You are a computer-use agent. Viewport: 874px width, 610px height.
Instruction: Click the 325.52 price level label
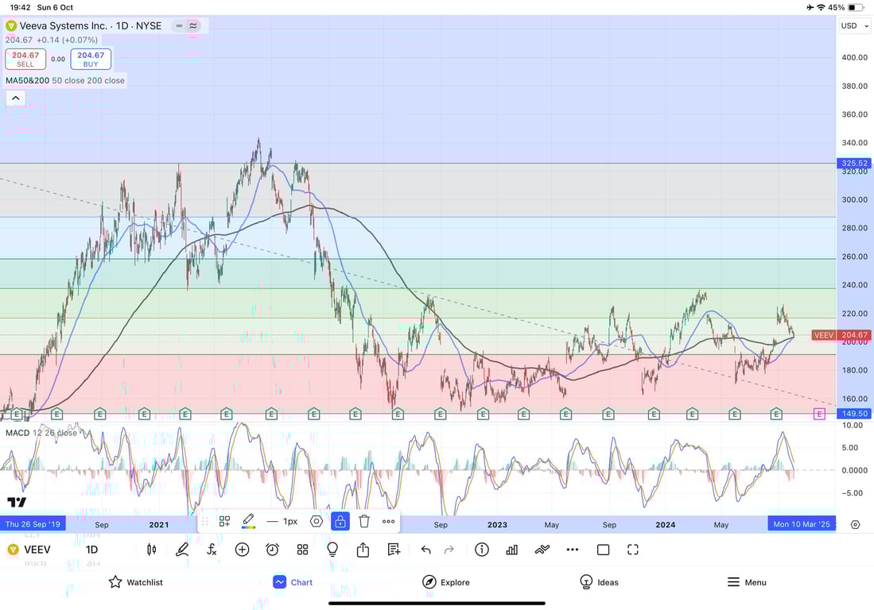click(853, 163)
